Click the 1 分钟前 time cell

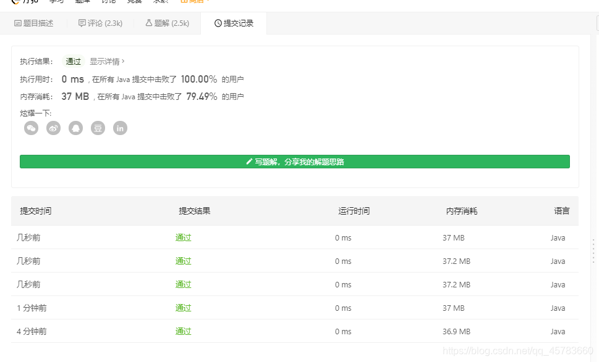click(32, 308)
